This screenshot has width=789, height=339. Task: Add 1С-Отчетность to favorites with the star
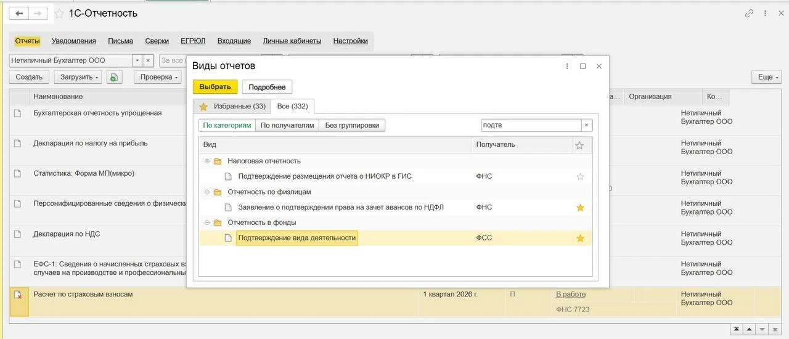(x=59, y=14)
